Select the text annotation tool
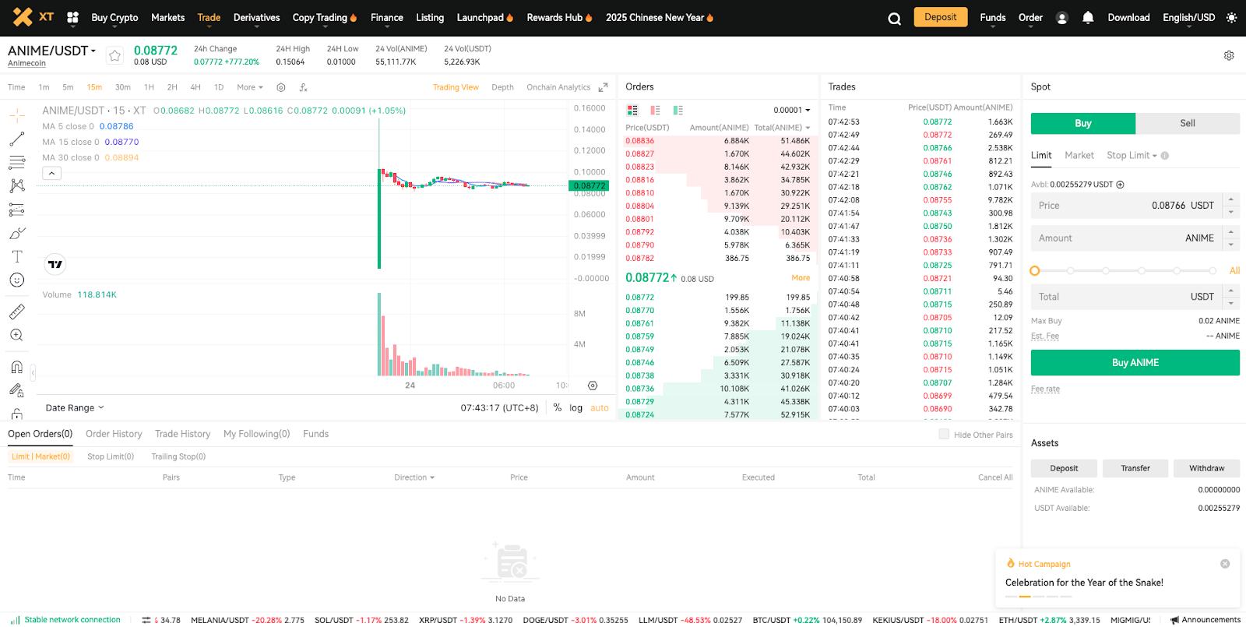 [x=16, y=256]
